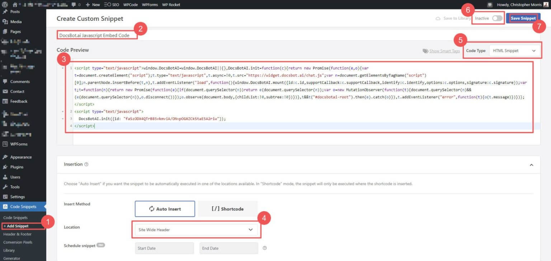Open the Code Snippets submenu link

tap(15, 218)
